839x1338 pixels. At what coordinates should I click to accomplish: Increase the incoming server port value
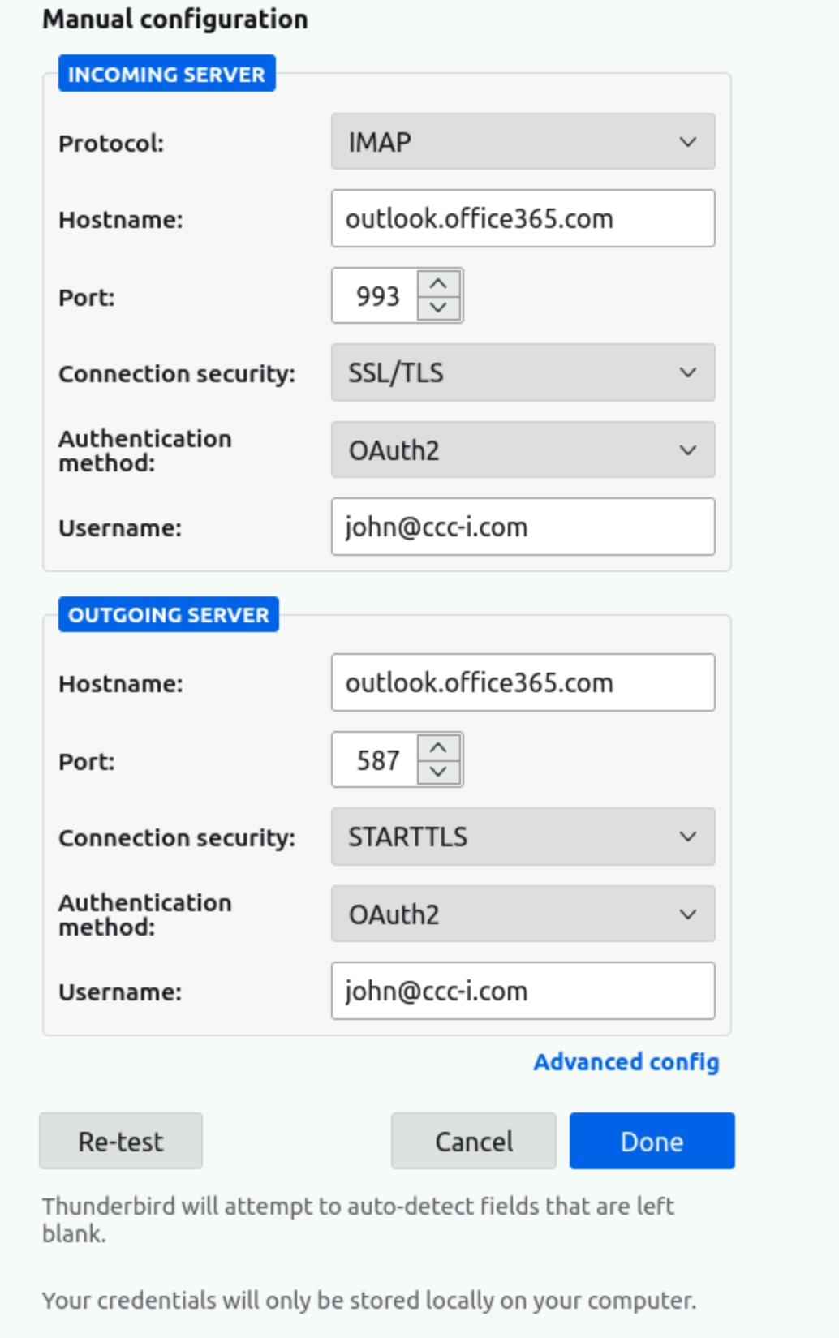tap(439, 283)
